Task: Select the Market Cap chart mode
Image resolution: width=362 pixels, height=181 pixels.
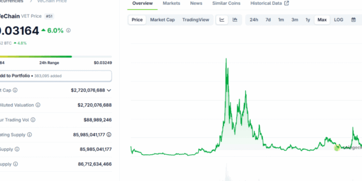Action: 163,20
